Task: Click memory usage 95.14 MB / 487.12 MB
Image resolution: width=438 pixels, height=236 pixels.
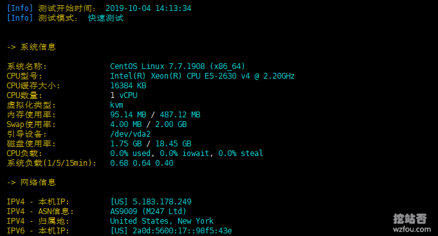Action: (155, 115)
